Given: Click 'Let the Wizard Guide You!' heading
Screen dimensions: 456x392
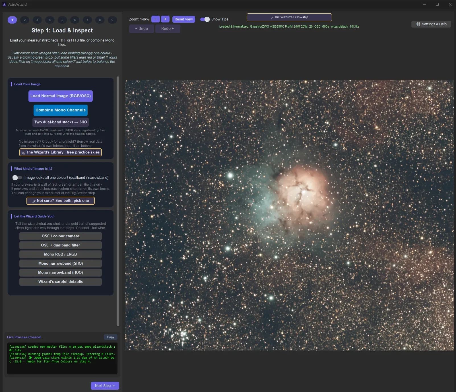Looking at the screenshot, I should click(34, 216).
